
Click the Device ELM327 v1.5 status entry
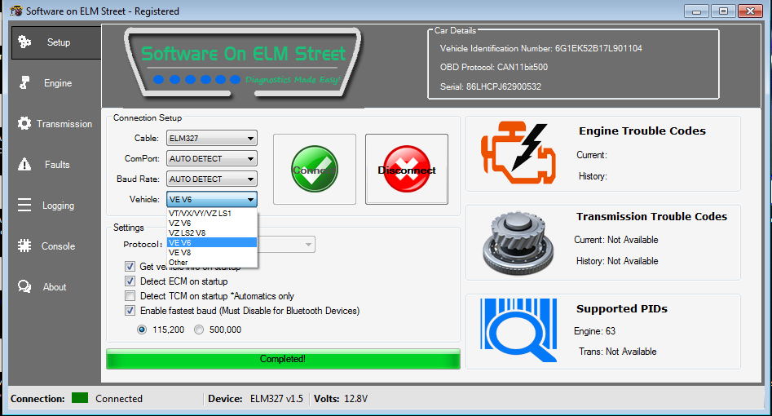pyautogui.click(x=255, y=399)
